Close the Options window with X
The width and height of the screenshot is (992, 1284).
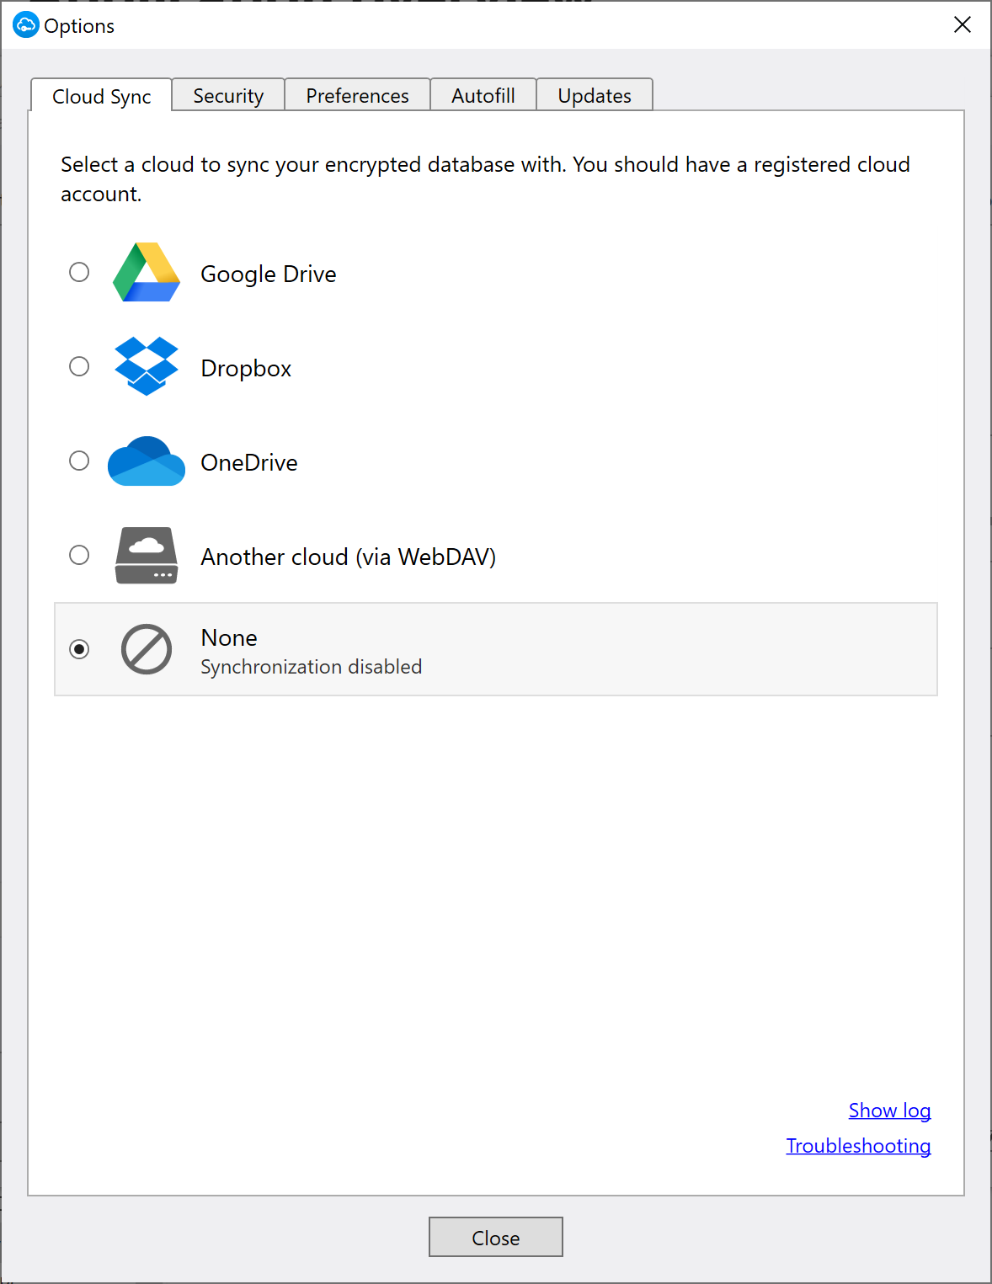point(963,25)
